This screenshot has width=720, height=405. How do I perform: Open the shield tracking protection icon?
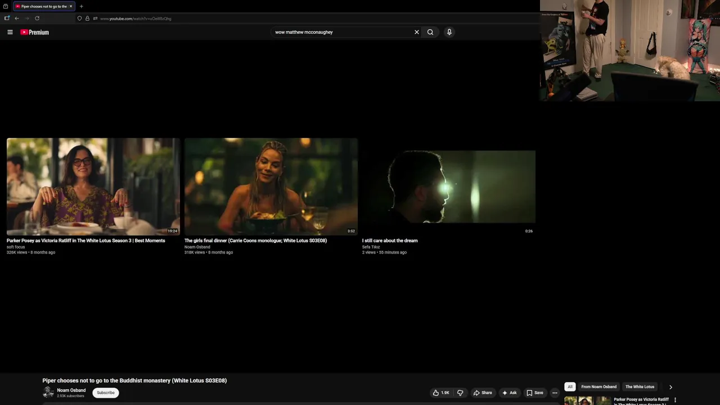tap(79, 19)
